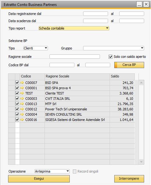Click Data registrazione dal start field
The width and height of the screenshot is (151, 185).
(x=96, y=14)
